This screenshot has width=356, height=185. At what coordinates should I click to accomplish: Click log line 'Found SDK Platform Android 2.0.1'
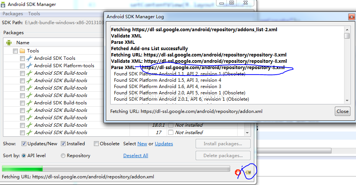click(182, 99)
